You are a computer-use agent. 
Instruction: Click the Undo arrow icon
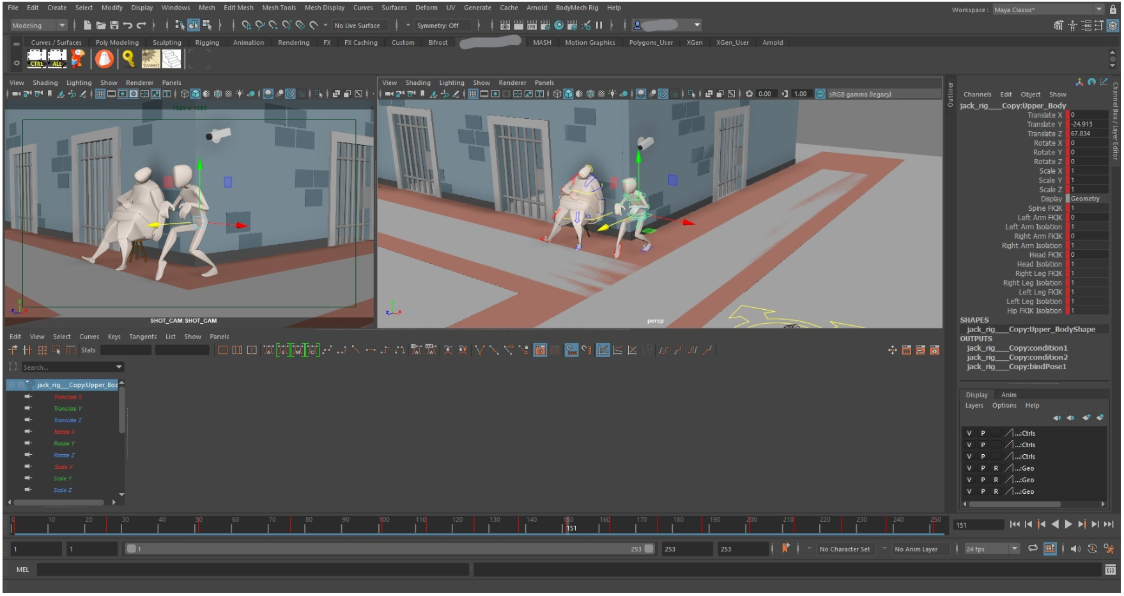pos(128,26)
